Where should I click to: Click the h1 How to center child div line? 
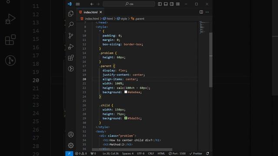click(132, 140)
